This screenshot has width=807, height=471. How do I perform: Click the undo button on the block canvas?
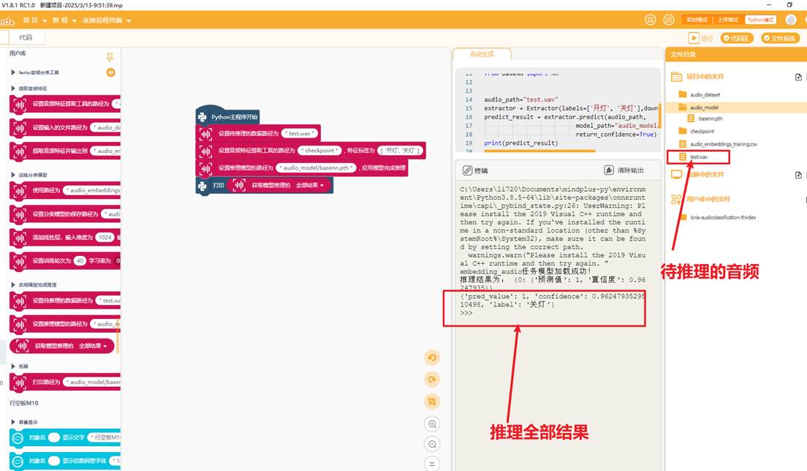pos(432,358)
